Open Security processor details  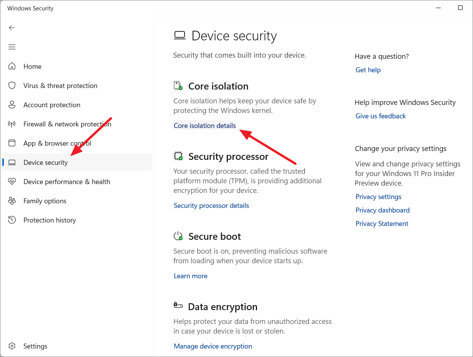coord(211,205)
